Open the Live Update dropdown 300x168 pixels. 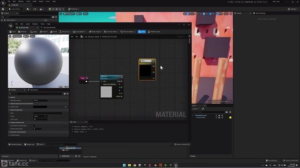click(x=79, y=32)
